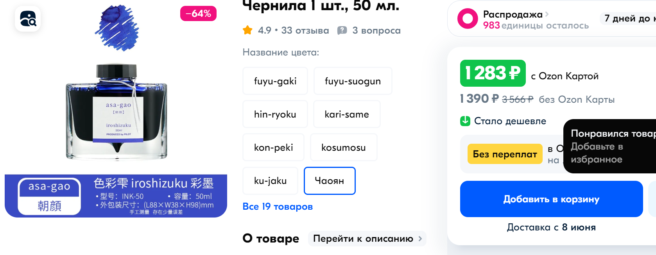Viewport: 656px width, 255px height.
Task: Open the 33 отзыва reviews link
Action: [305, 30]
